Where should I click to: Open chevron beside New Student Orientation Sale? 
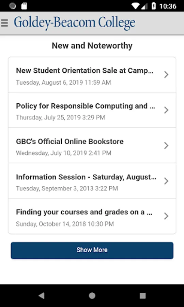pos(166,75)
